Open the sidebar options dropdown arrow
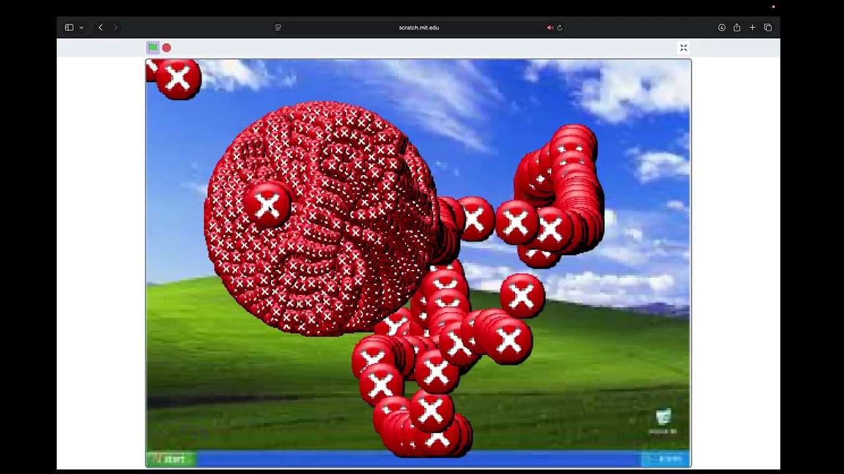The image size is (844, 474). click(81, 28)
